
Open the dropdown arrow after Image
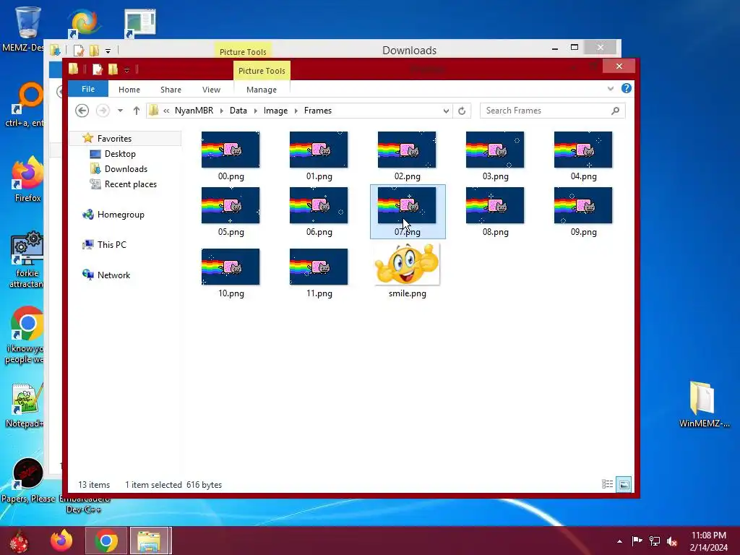(x=296, y=111)
